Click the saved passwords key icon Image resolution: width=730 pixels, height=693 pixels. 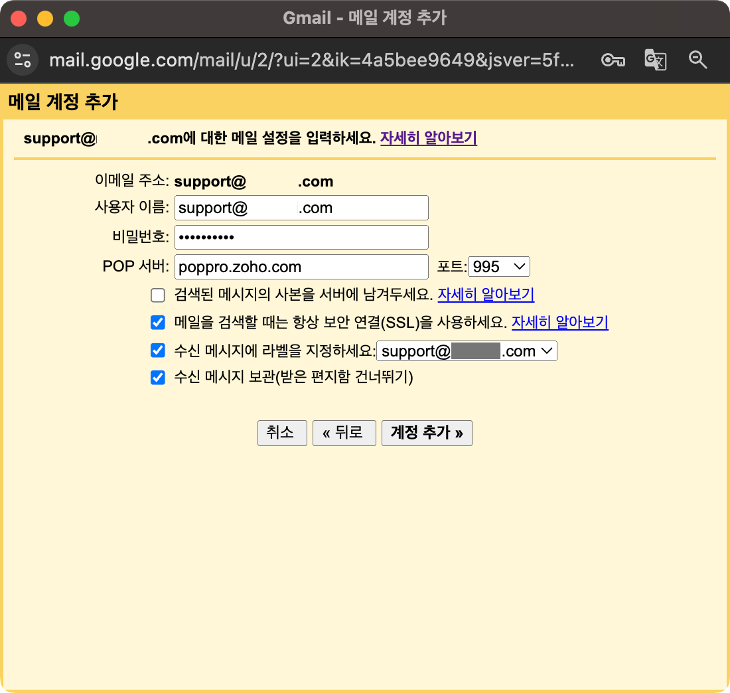[x=613, y=60]
